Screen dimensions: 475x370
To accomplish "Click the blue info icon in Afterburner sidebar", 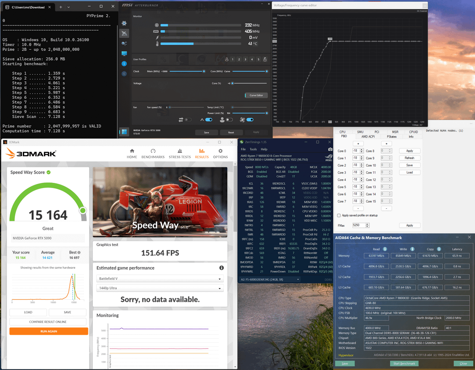I will (124, 64).
